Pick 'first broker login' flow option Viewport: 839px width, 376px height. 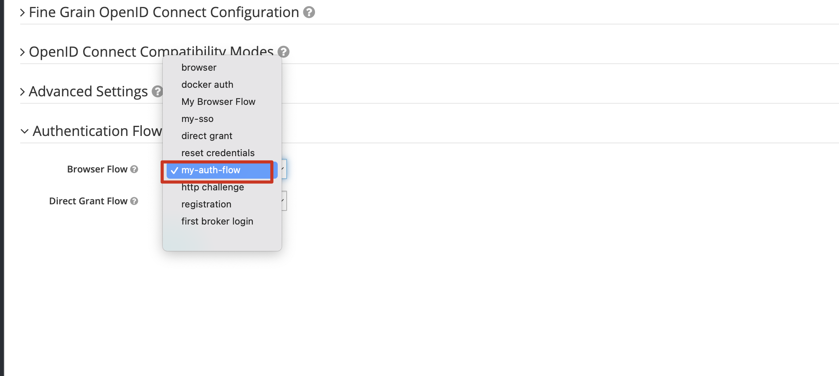[217, 221]
